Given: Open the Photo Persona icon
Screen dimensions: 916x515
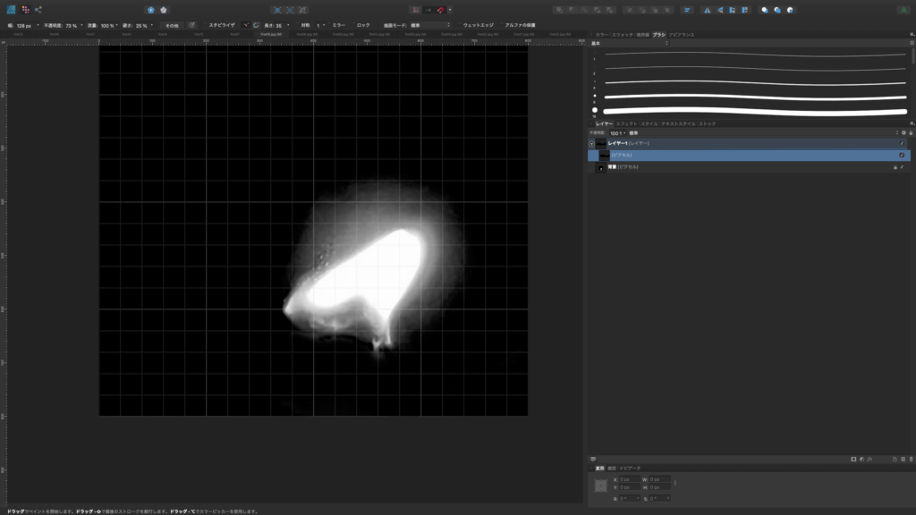Looking at the screenshot, I should coord(11,9).
